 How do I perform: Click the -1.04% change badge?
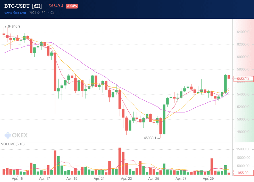pos(72,6)
